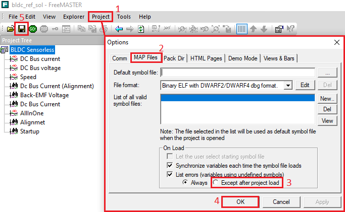Open the Project menu
This screenshot has width=345, height=212.
(101, 17)
